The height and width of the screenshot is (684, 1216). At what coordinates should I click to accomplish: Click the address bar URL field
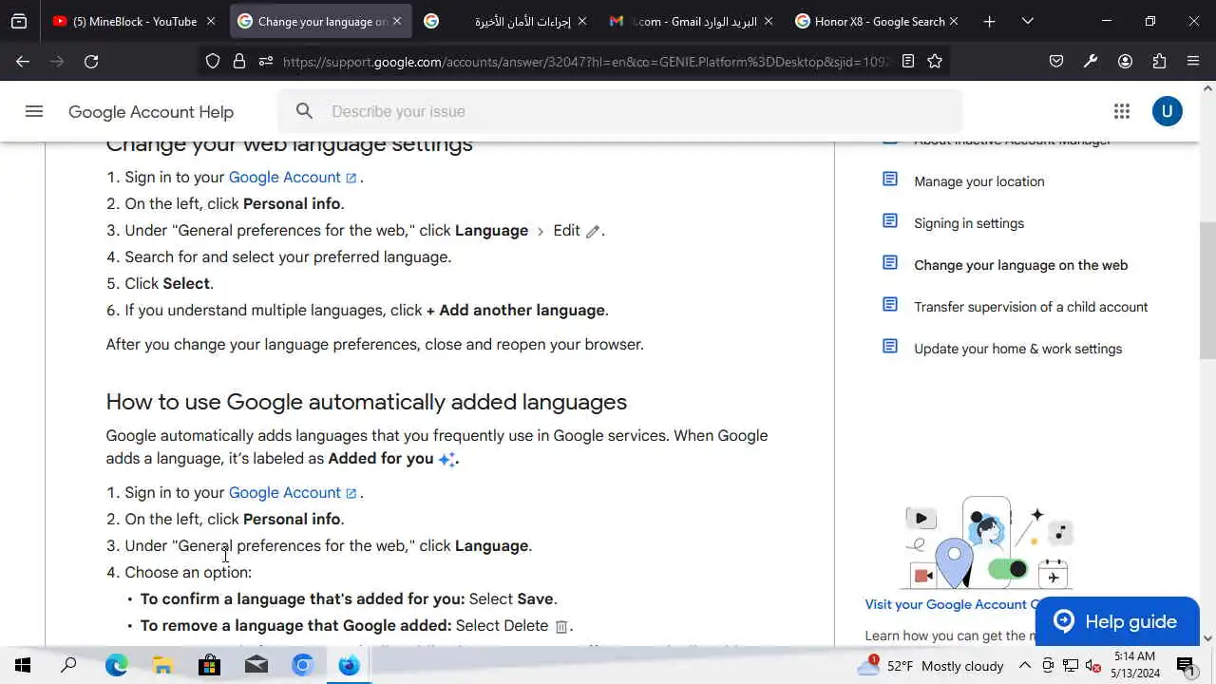pos(586,61)
